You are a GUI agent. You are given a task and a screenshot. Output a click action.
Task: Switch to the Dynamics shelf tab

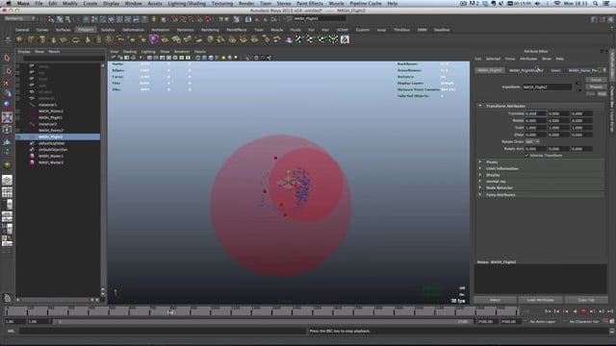[x=185, y=30]
